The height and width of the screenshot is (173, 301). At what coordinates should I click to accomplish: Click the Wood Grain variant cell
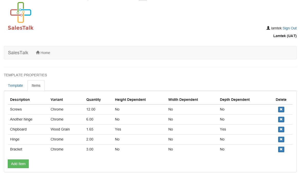click(x=60, y=129)
